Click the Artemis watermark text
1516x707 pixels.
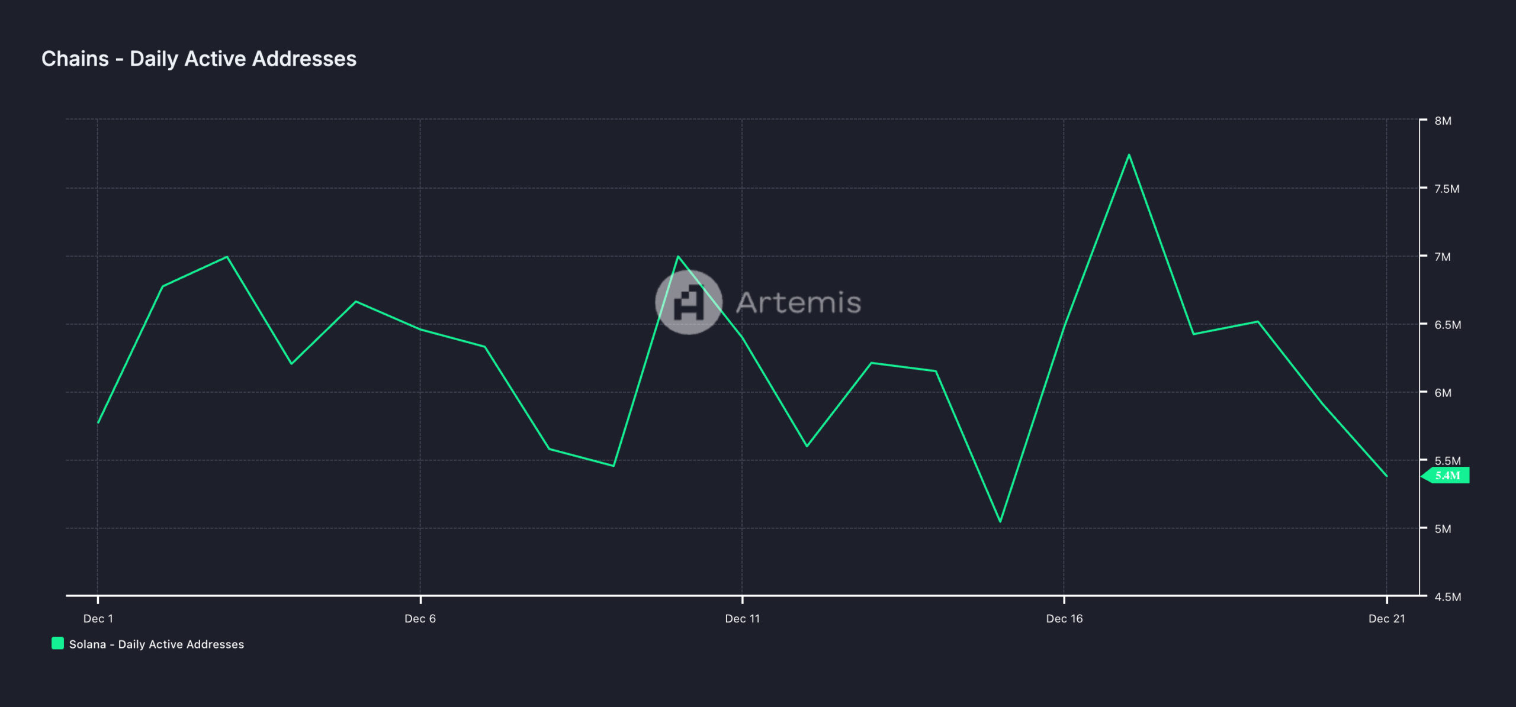798,303
